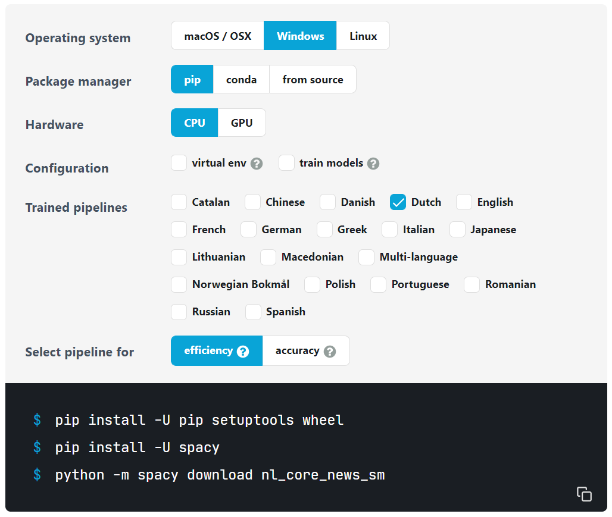Select Windows operating system
Image resolution: width=612 pixels, height=517 pixels.
point(300,36)
